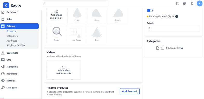Click the CMS monitor icon
Viewport: 204px width, 99px height.
pyautogui.click(x=3, y=60)
